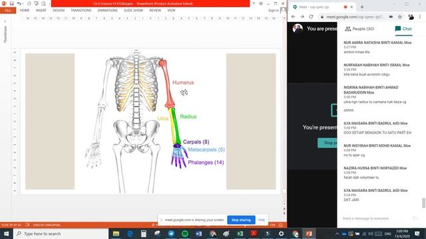
Task: Click Previous Slide arrow on PowerPoint scrollbar
Action: tap(284, 209)
